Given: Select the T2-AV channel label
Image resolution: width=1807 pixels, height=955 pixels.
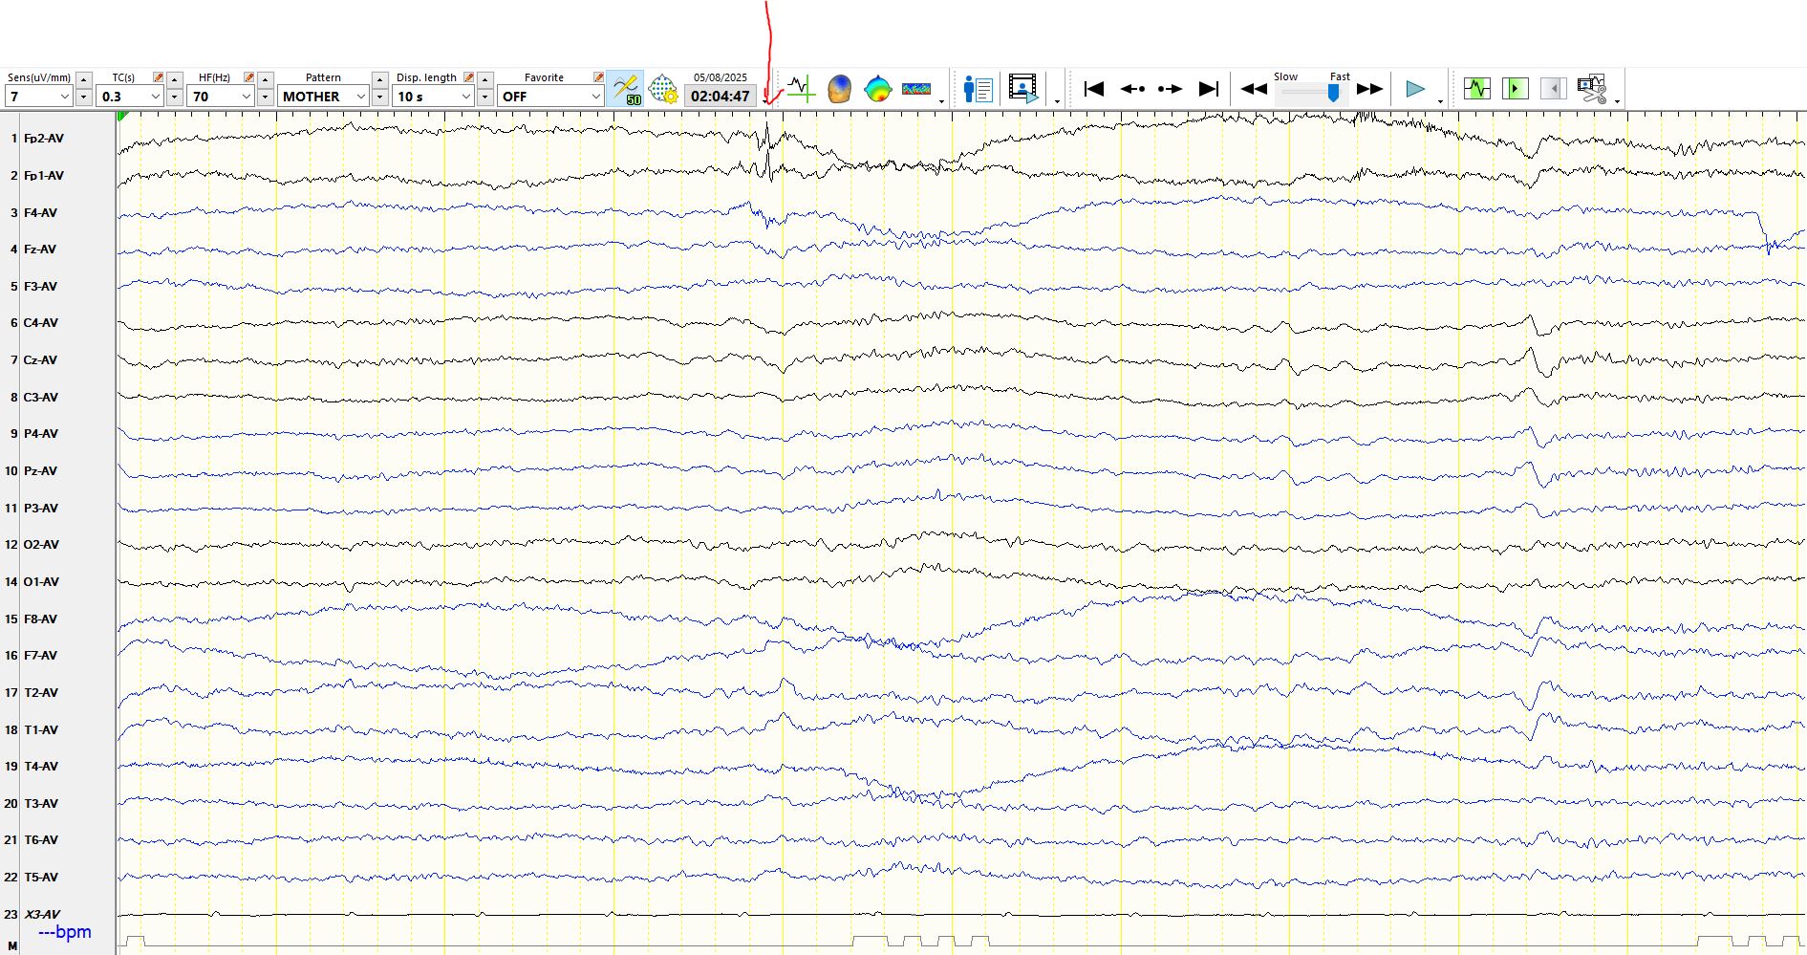Looking at the screenshot, I should pos(40,693).
